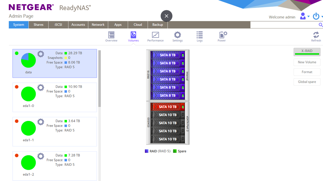Click the Spare green legend swatch
This screenshot has height=181, width=323.
pyautogui.click(x=175, y=151)
